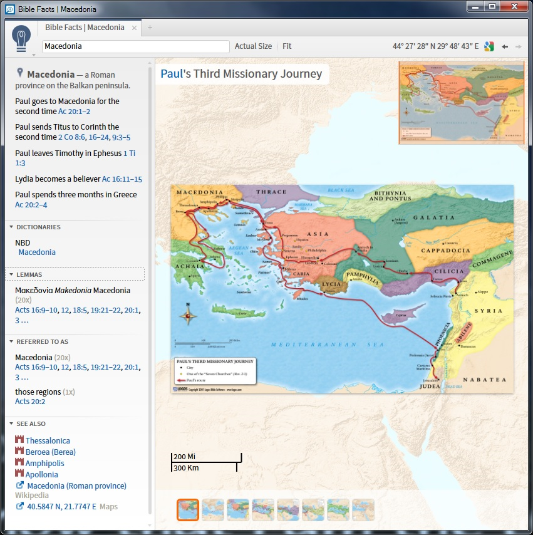Image resolution: width=533 pixels, height=535 pixels.
Task: Select the Bible Facts | Macedonia tab
Action: tap(85, 28)
